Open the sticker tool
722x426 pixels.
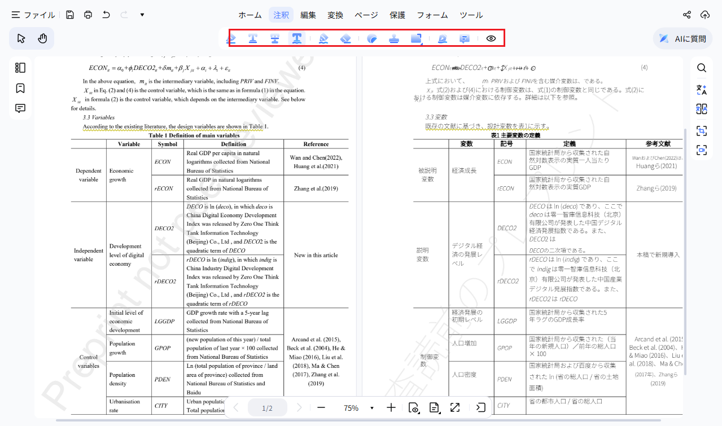(372, 38)
